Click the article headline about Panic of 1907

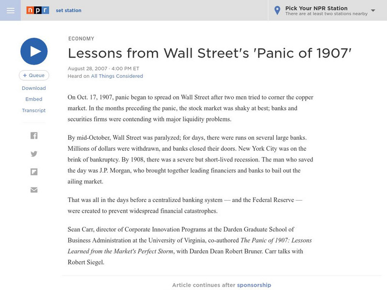(x=209, y=53)
